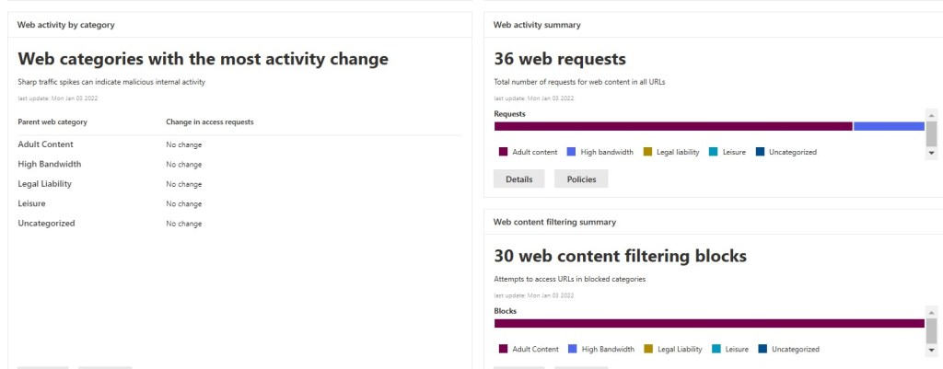Click the Leisure legend swatch under Requests
Screen dimensions: 943x369
pyautogui.click(x=714, y=152)
